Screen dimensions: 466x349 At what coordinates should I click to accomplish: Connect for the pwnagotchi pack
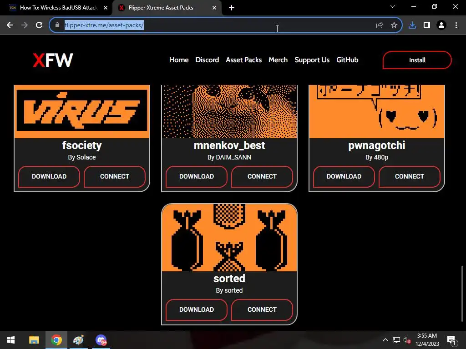pos(410,177)
